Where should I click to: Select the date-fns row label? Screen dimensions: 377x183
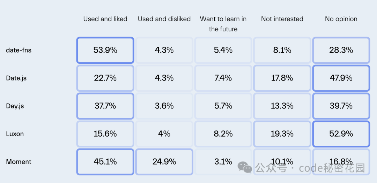pos(19,51)
